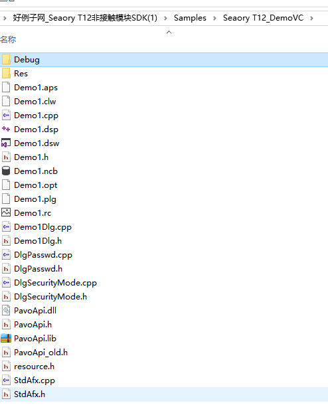Select the folder name Debug

[27, 60]
